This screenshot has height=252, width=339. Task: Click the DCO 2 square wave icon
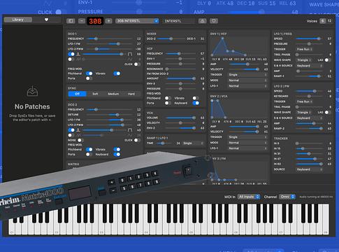pyautogui.click(x=130, y=130)
